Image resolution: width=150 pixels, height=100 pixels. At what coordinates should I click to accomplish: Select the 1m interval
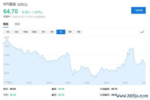pos(8,32)
